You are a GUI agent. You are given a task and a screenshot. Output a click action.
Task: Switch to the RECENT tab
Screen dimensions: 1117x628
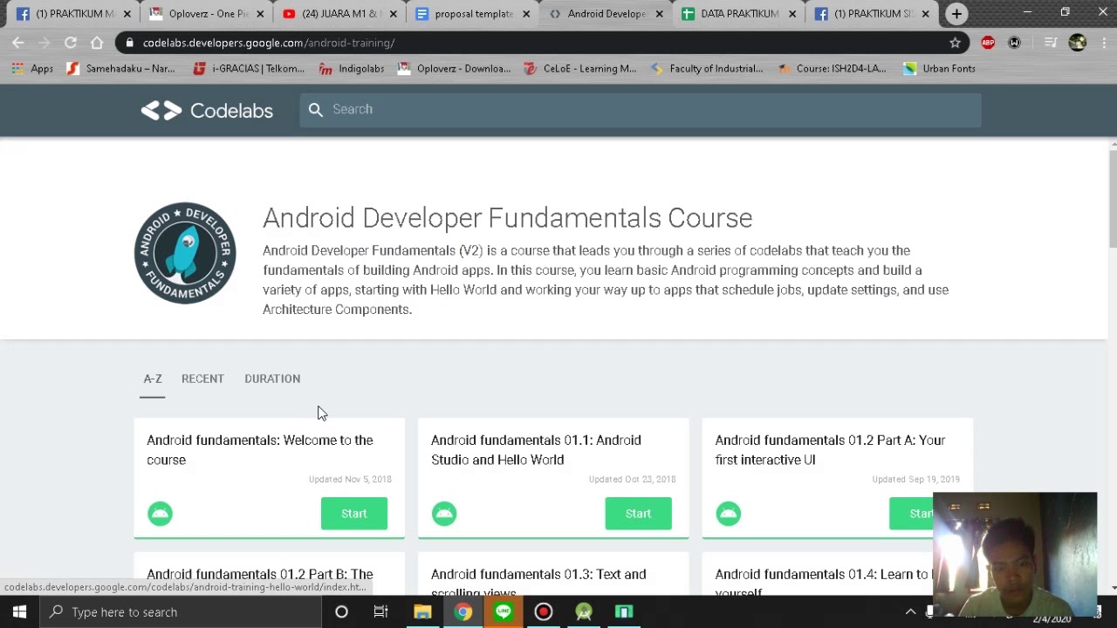(x=202, y=379)
